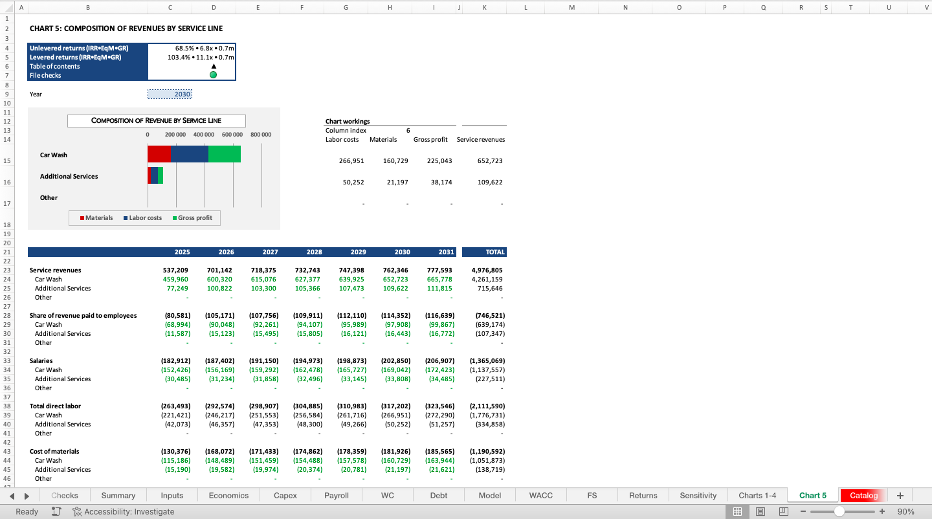Image resolution: width=932 pixels, height=519 pixels.
Task: Select row header 23
Action: pyautogui.click(x=6, y=271)
